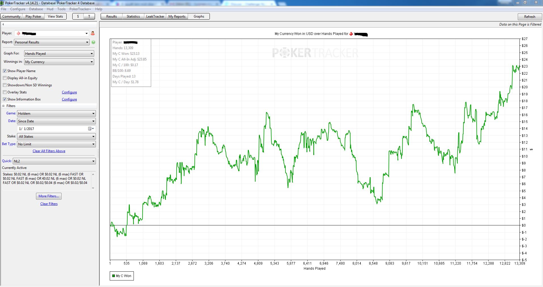Select the T tournament button
Screen dimensions: 543x287
click(x=89, y=16)
